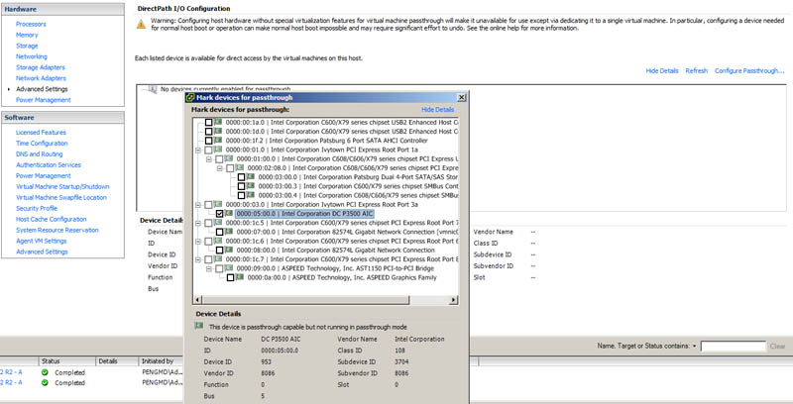Click green Completed checkmark in first task row
Viewport: 793px width, 404px height.
[x=45, y=372]
